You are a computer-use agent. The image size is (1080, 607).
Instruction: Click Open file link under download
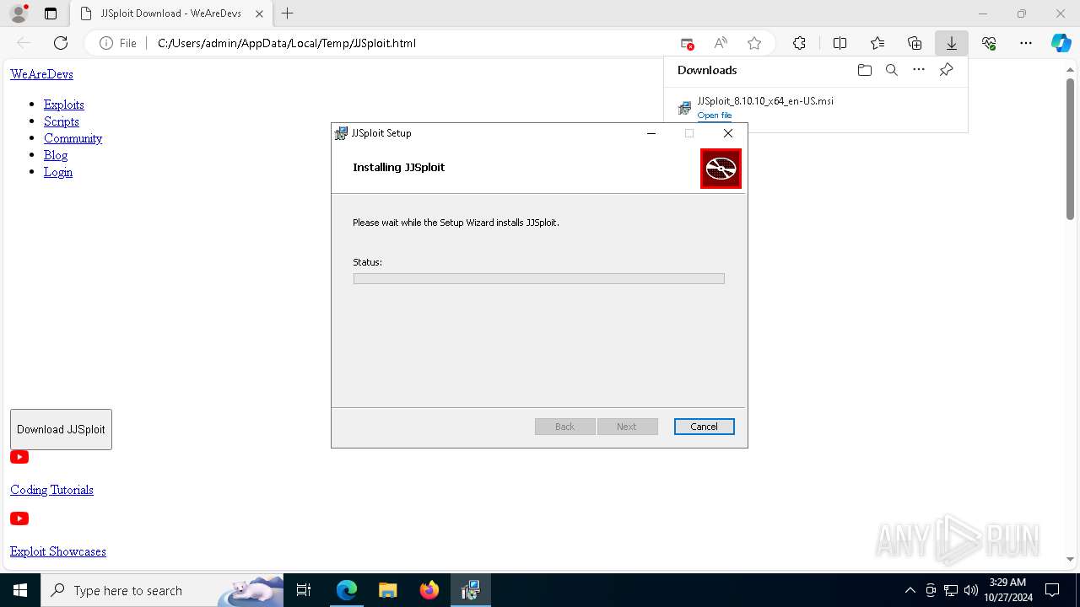pyautogui.click(x=715, y=115)
